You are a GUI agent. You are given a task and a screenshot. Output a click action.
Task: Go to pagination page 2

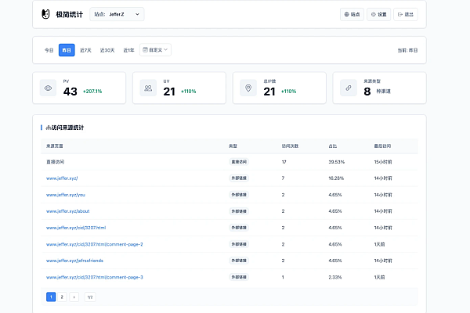point(62,297)
